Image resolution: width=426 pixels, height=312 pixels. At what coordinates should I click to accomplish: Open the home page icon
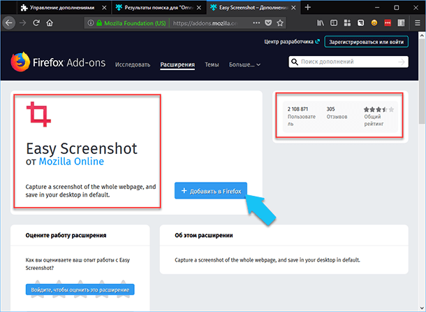click(x=50, y=23)
